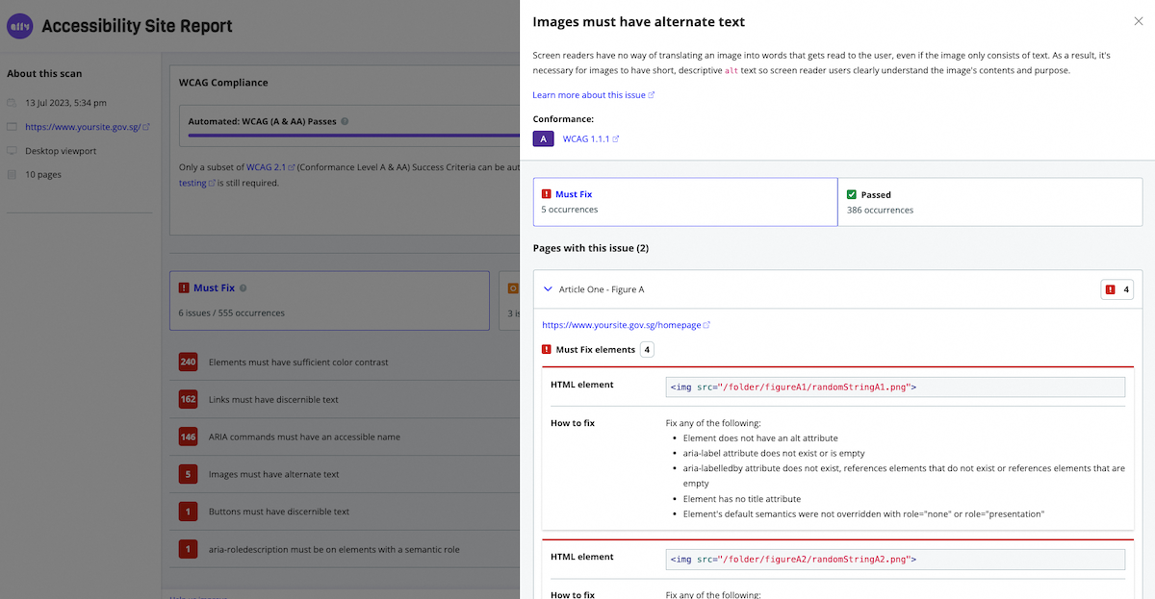The height and width of the screenshot is (599, 1155).
Task: Click the 146 occurrences badge
Action: coord(188,437)
